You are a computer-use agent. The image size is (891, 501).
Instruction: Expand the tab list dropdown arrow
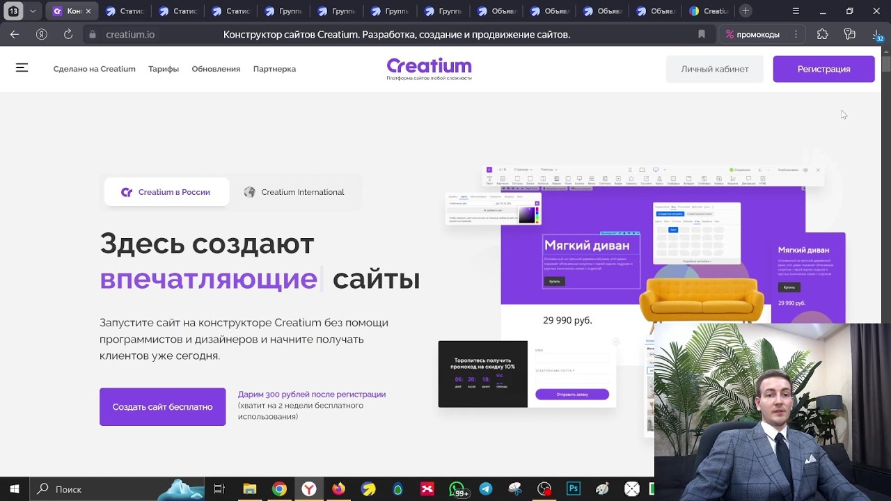[32, 11]
